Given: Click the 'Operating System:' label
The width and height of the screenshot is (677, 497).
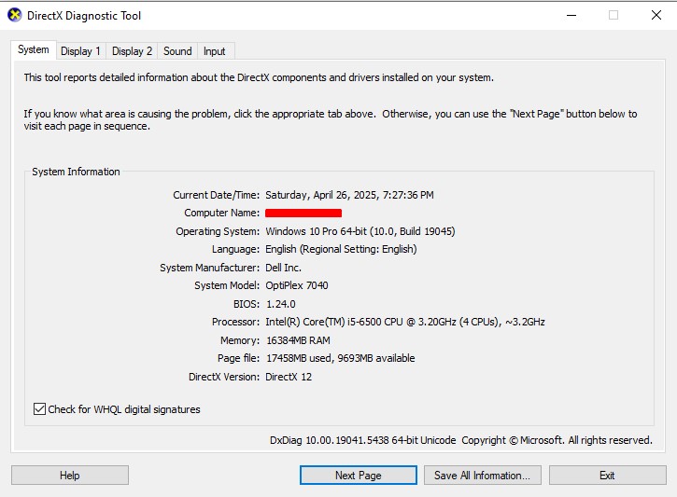Looking at the screenshot, I should 218,231.
